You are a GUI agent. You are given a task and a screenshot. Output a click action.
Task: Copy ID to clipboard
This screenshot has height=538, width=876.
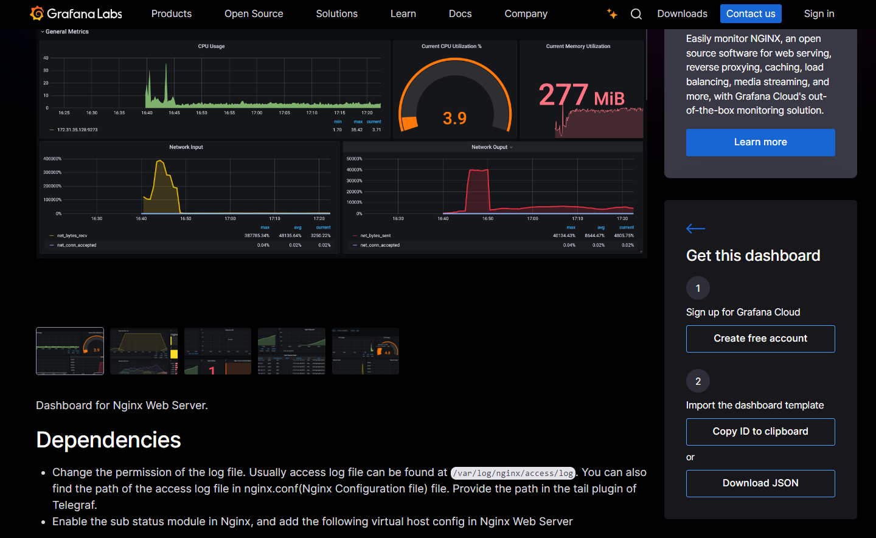(760, 432)
